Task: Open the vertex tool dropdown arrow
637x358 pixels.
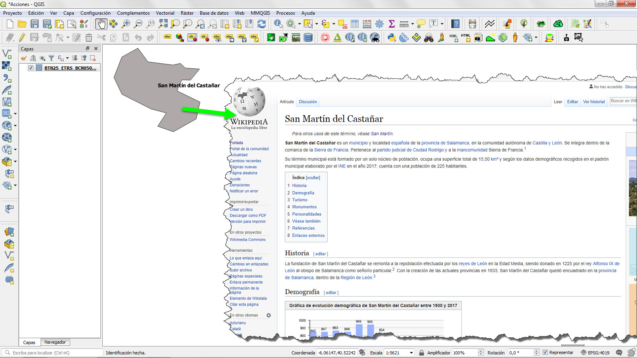Action: coord(68,38)
